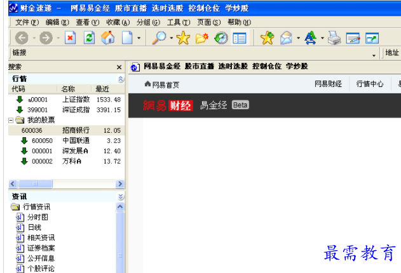Screen dimensions: 401x273
Task: Open the 分组(G) menu
Action: (148, 22)
